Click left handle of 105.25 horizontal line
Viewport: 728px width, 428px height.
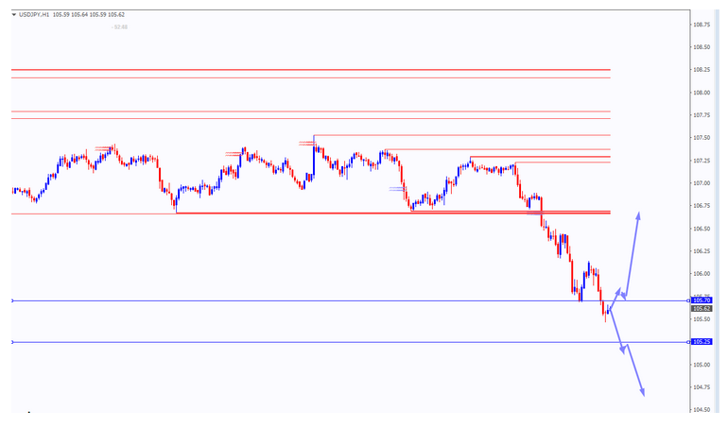point(11,342)
